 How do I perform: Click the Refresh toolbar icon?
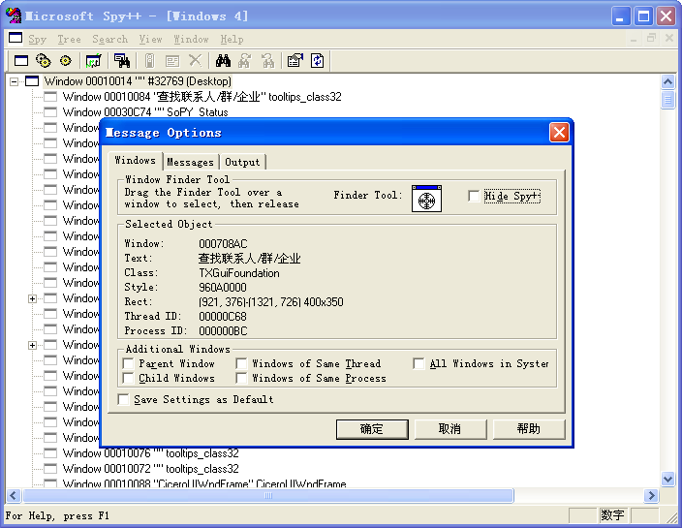[318, 61]
